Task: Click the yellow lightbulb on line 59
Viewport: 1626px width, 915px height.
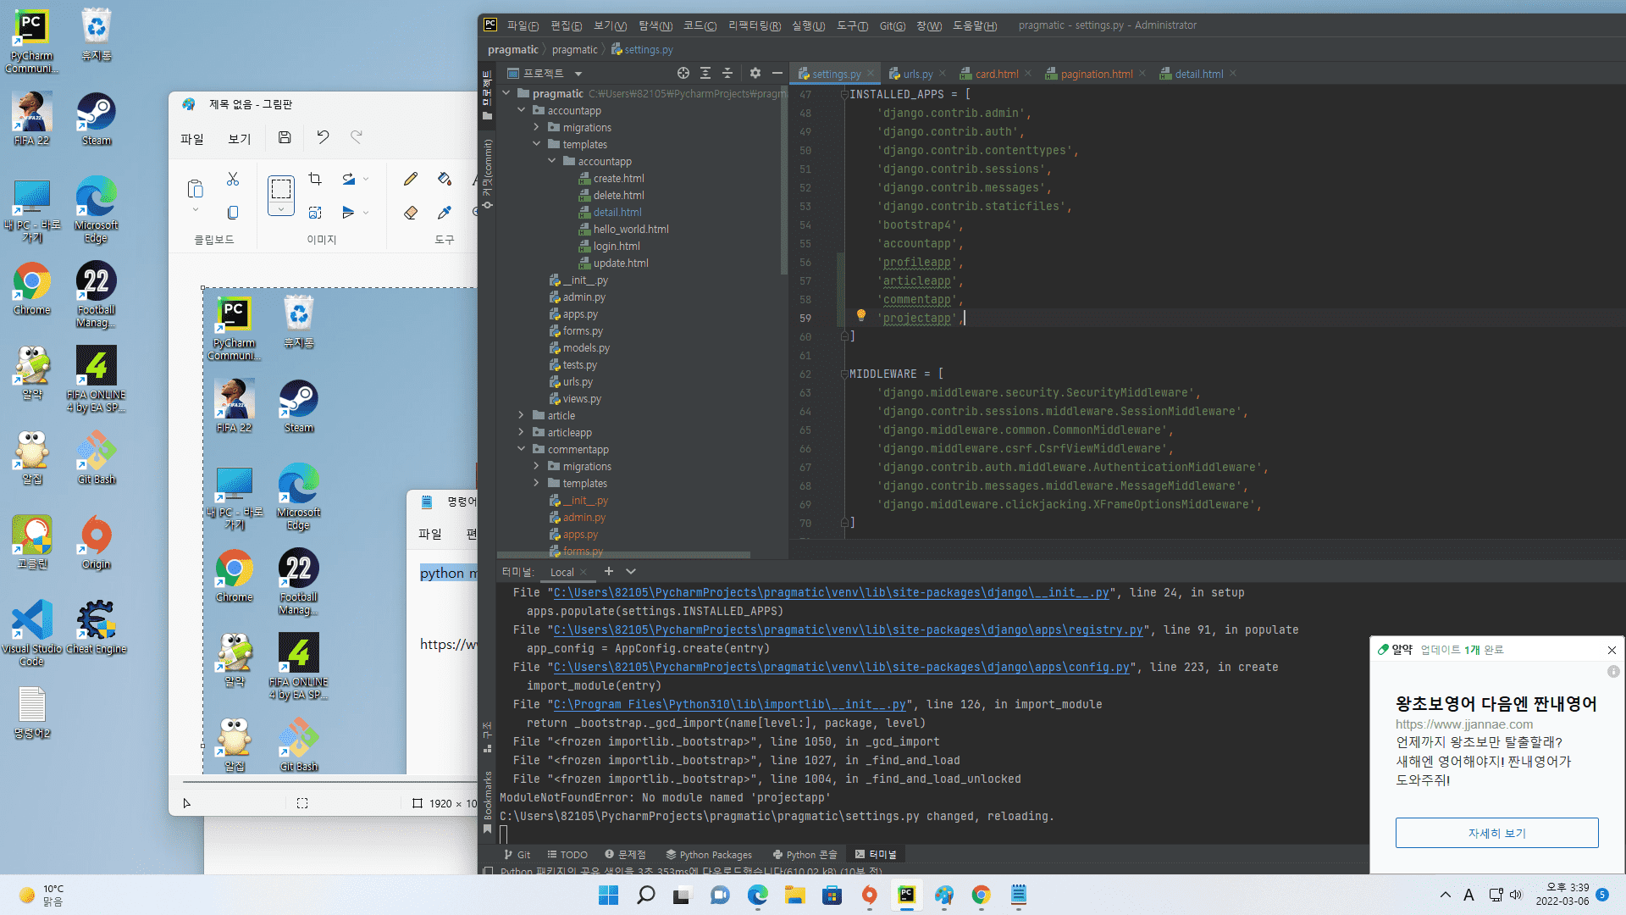Action: click(861, 315)
